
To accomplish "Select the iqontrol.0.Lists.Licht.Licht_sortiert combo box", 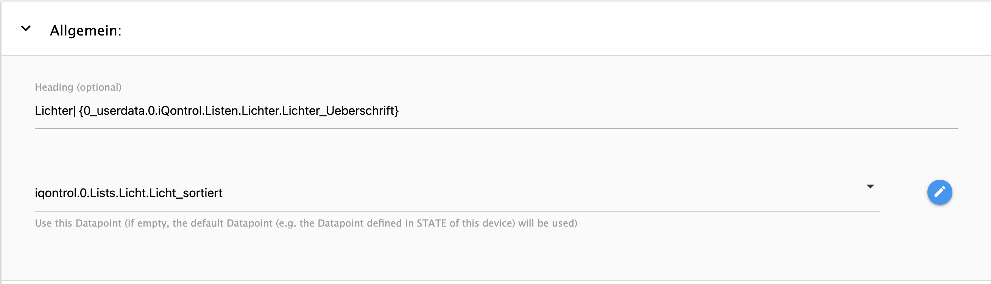I will [457, 193].
